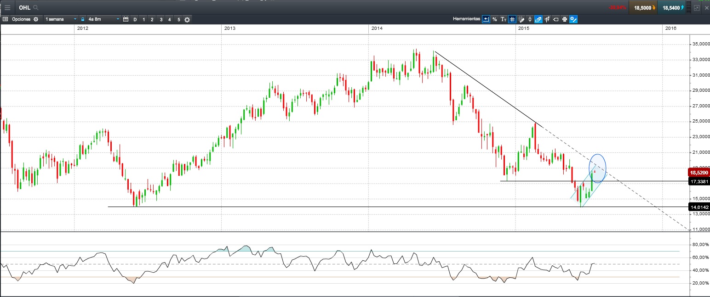Click the print chart icon

point(564,19)
